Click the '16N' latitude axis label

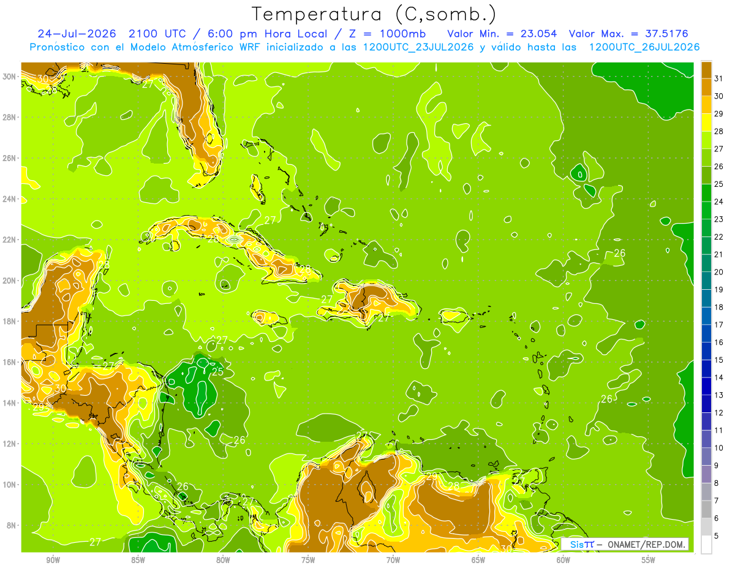point(10,362)
